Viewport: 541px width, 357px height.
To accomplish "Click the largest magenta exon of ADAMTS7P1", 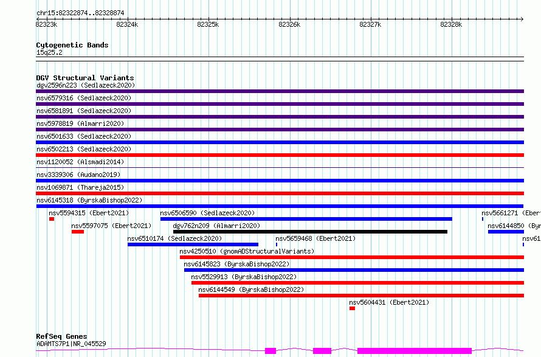I will coord(415,351).
